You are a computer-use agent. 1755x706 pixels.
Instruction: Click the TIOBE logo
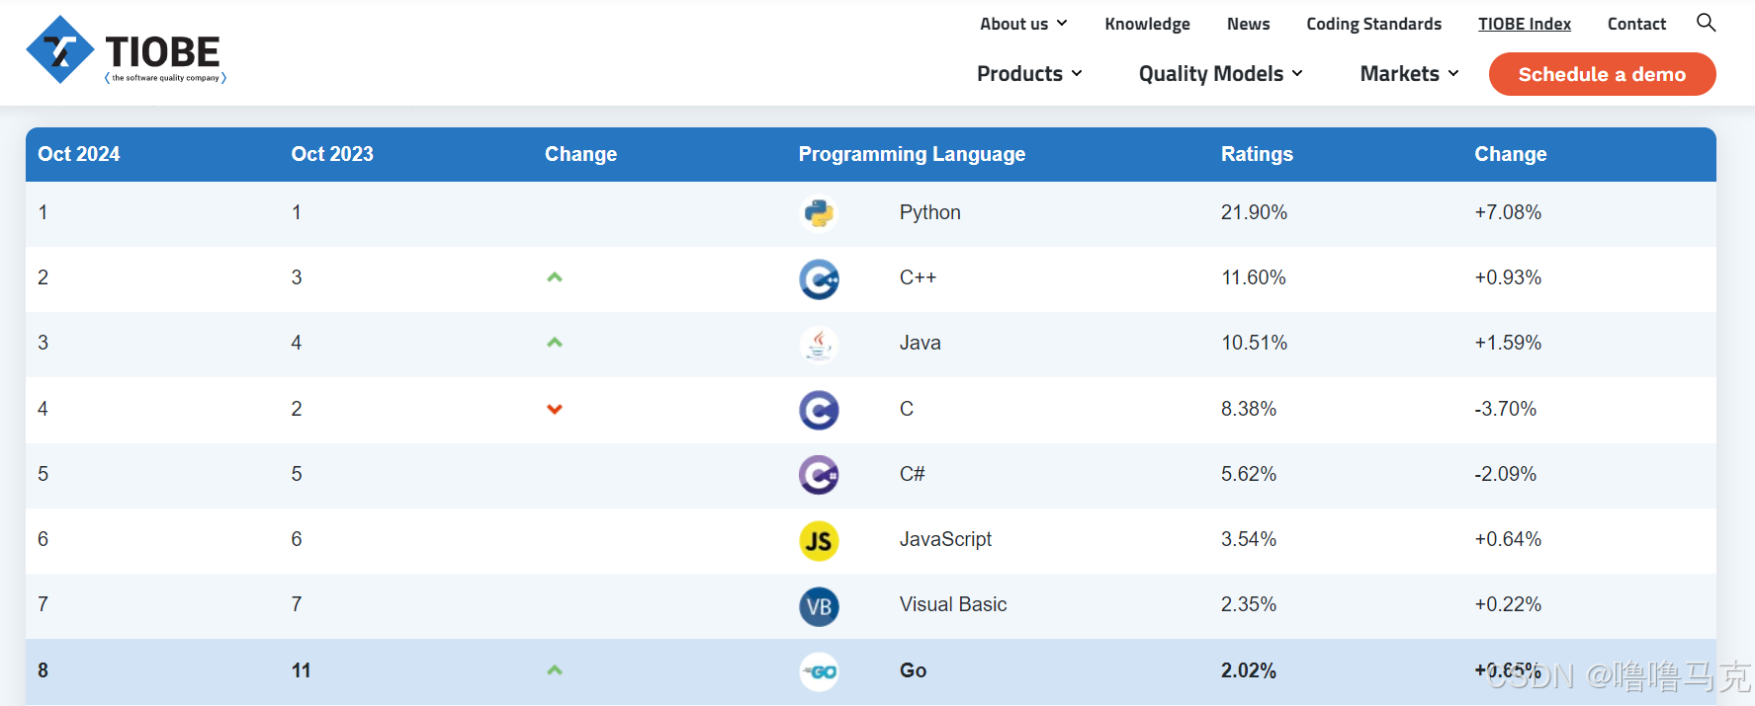click(127, 50)
